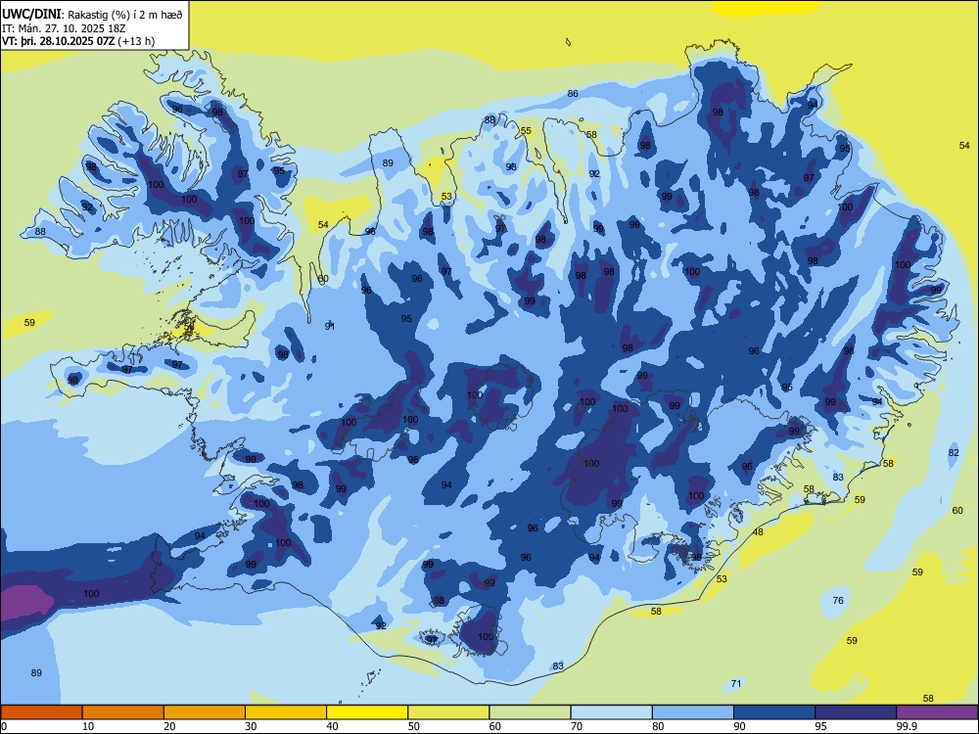
Task: Select the dark indigo 95–99.9 legend swatch
Action: tap(856, 712)
